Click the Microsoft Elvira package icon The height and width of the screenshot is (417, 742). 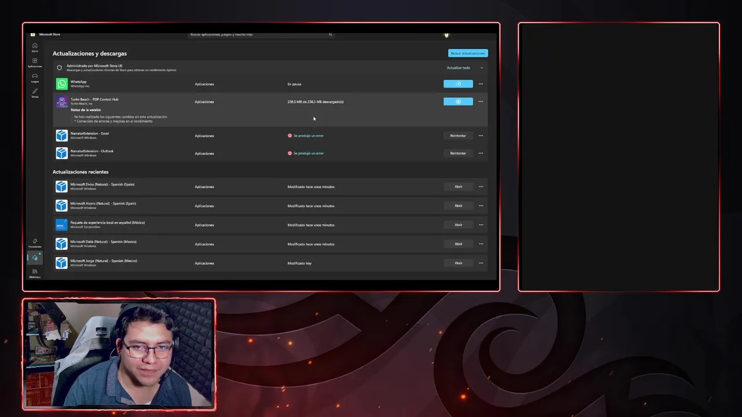point(61,186)
